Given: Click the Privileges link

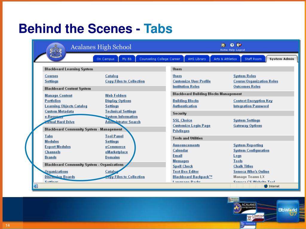Looking at the screenshot, I should tap(181, 131).
